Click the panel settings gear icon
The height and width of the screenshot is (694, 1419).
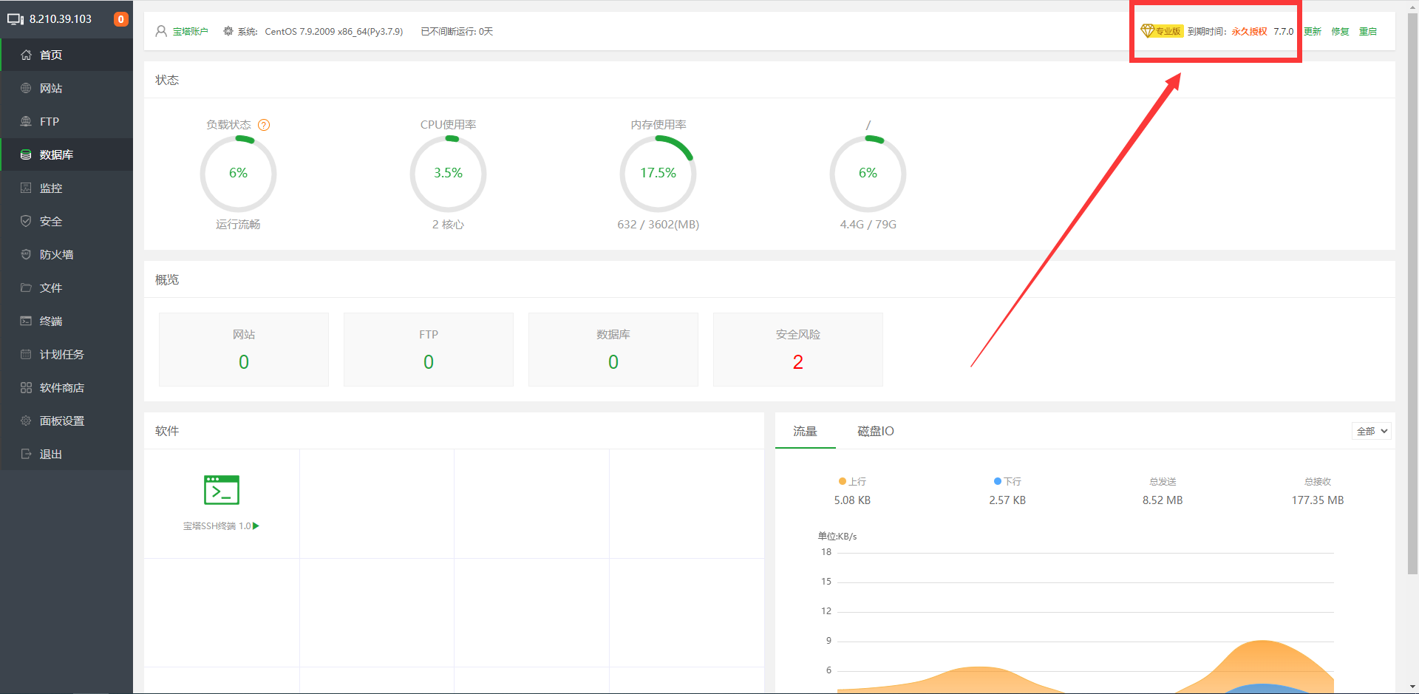pos(26,421)
